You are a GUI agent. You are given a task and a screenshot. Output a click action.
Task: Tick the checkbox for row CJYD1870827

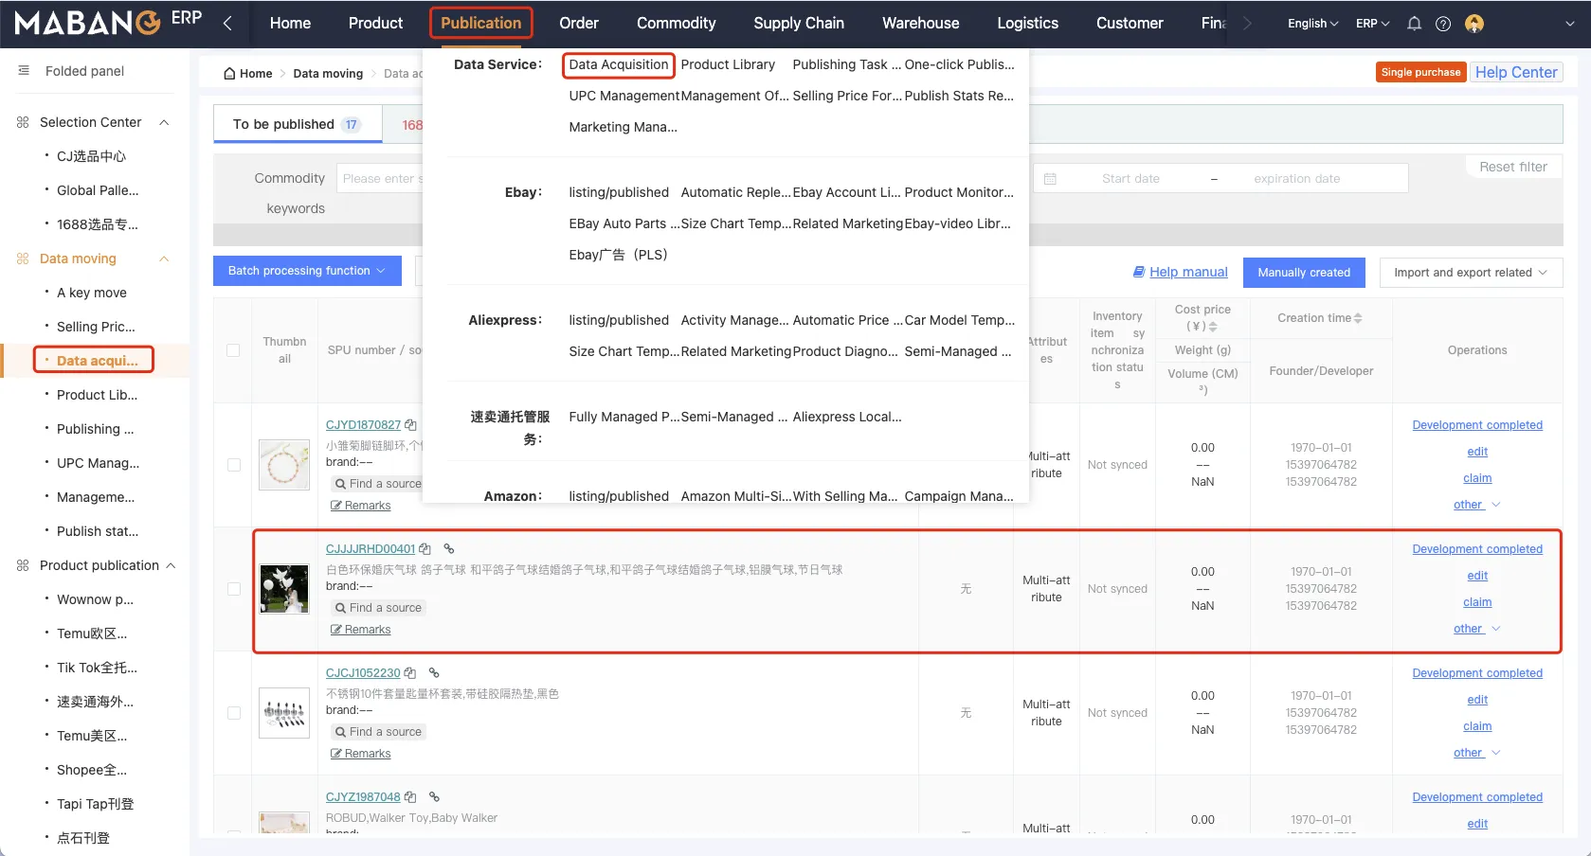233,465
